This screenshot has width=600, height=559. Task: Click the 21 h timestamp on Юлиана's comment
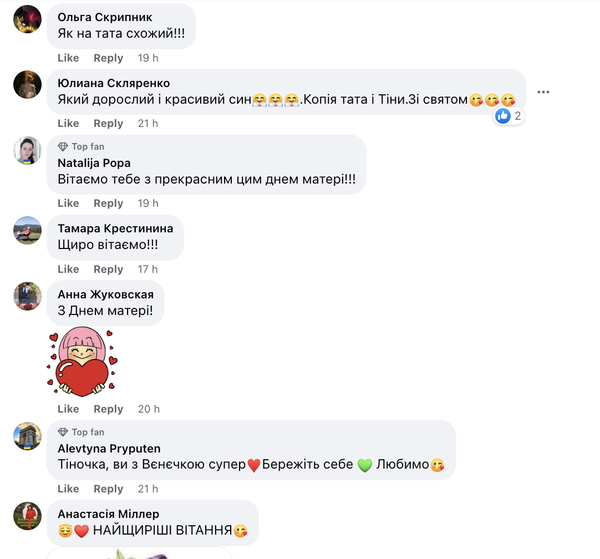[x=148, y=123]
